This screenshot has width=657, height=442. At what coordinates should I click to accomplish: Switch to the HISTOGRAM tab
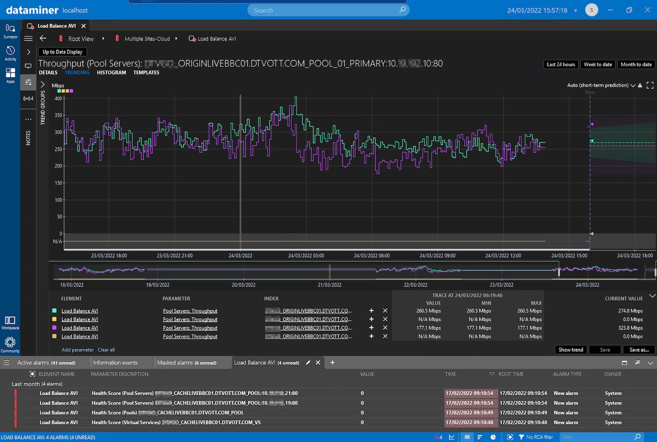point(111,72)
